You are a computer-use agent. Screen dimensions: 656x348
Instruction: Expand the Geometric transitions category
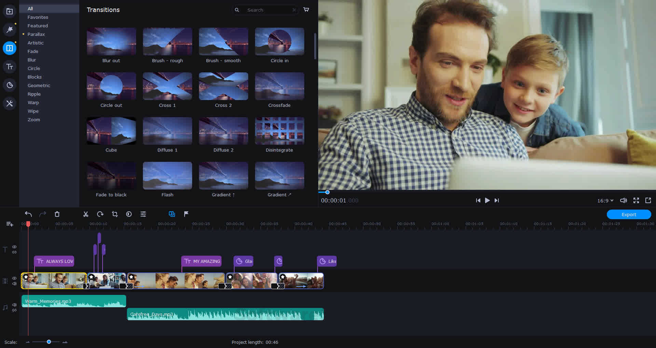pos(39,85)
